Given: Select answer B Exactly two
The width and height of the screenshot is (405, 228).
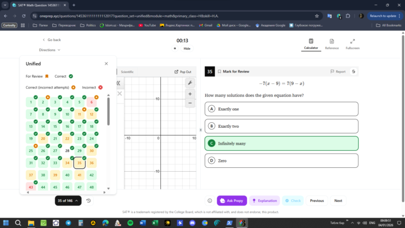Looking at the screenshot, I should 282,126.
